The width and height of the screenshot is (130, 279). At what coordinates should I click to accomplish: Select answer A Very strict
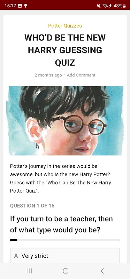coord(65,255)
